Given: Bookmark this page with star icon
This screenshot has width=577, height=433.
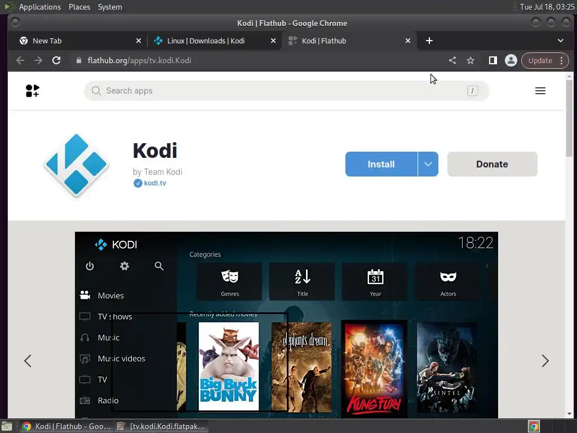Looking at the screenshot, I should (471, 60).
